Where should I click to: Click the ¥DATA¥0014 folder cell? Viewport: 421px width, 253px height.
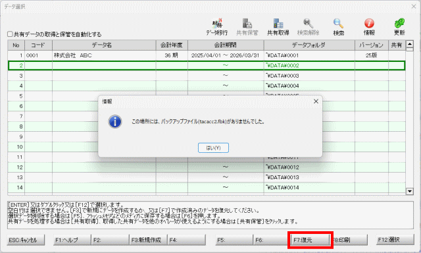tap(309, 188)
